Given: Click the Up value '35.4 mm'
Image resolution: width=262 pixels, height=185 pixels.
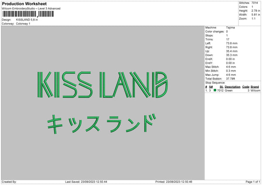Looking at the screenshot, I should (x=232, y=51).
